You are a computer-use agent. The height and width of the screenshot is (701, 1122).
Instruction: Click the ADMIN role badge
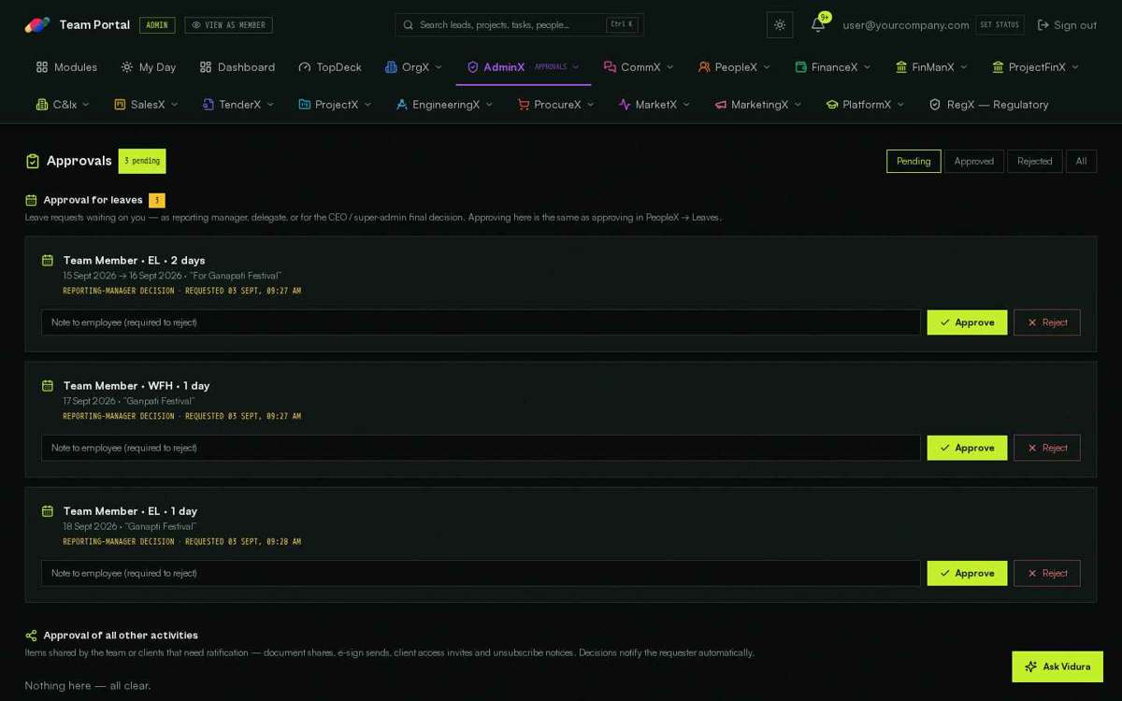tap(157, 25)
